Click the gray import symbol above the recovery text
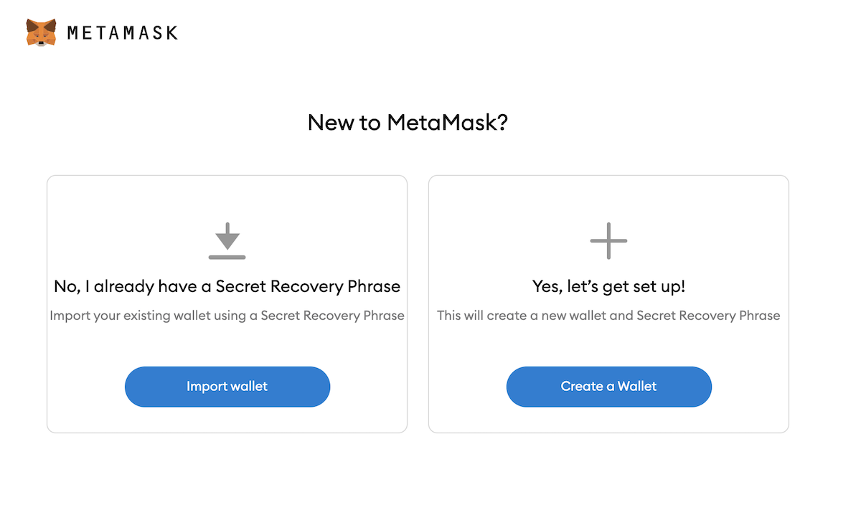 tap(227, 241)
